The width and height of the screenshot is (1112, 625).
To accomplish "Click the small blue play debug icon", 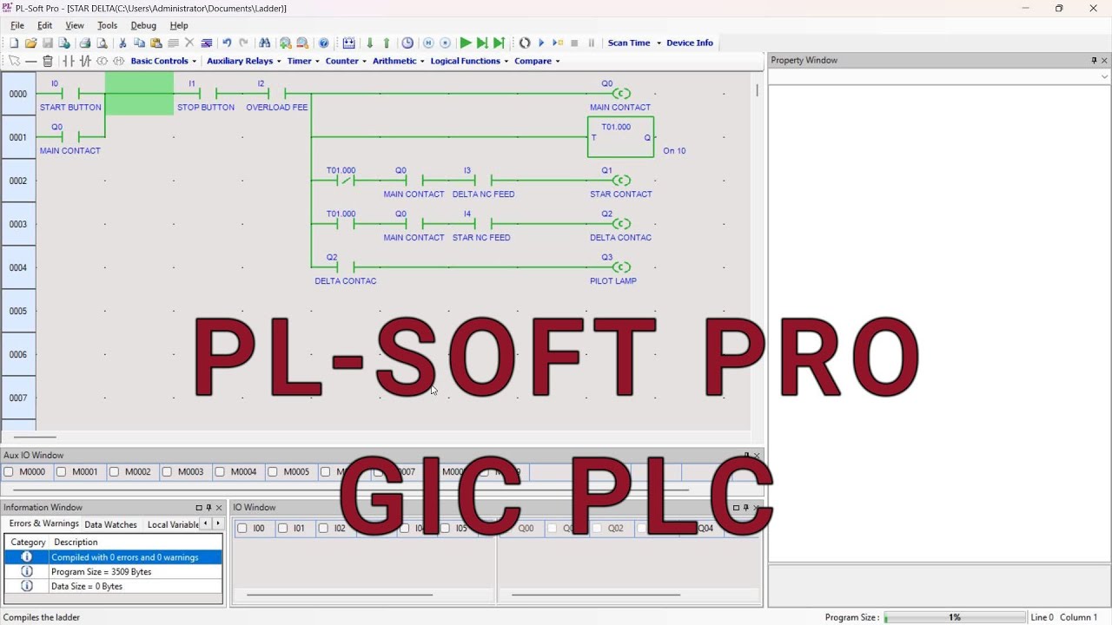I will tap(541, 43).
